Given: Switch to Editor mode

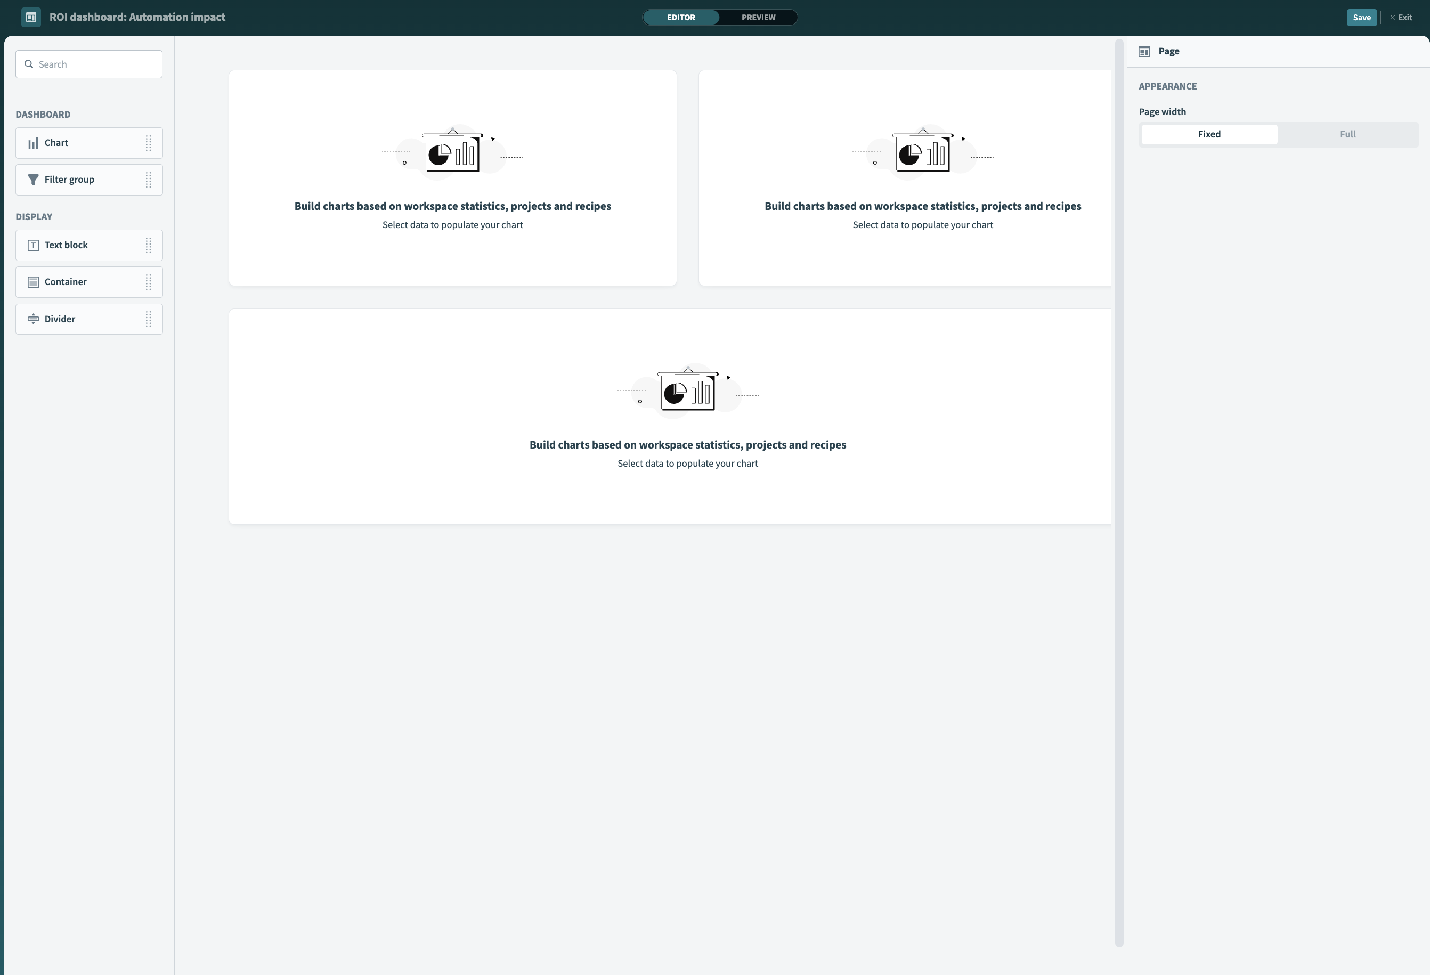Looking at the screenshot, I should 680,18.
